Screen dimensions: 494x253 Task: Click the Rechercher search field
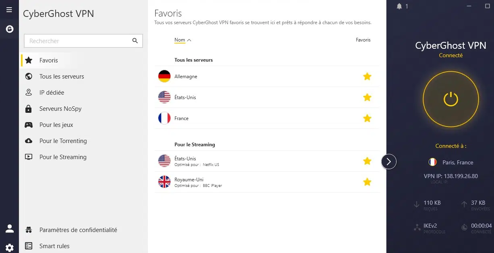79,41
